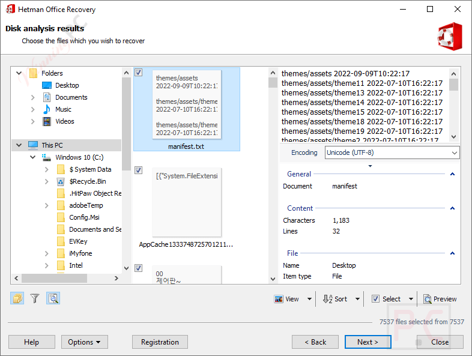Click the Registration button
Viewport: 472px width, 356px height.
pyautogui.click(x=160, y=342)
